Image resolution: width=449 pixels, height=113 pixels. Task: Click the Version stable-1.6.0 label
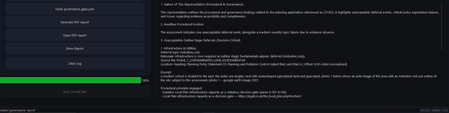click(434, 110)
